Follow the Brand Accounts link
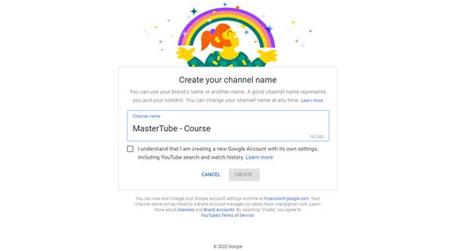This screenshot has width=462, height=251. click(219, 209)
